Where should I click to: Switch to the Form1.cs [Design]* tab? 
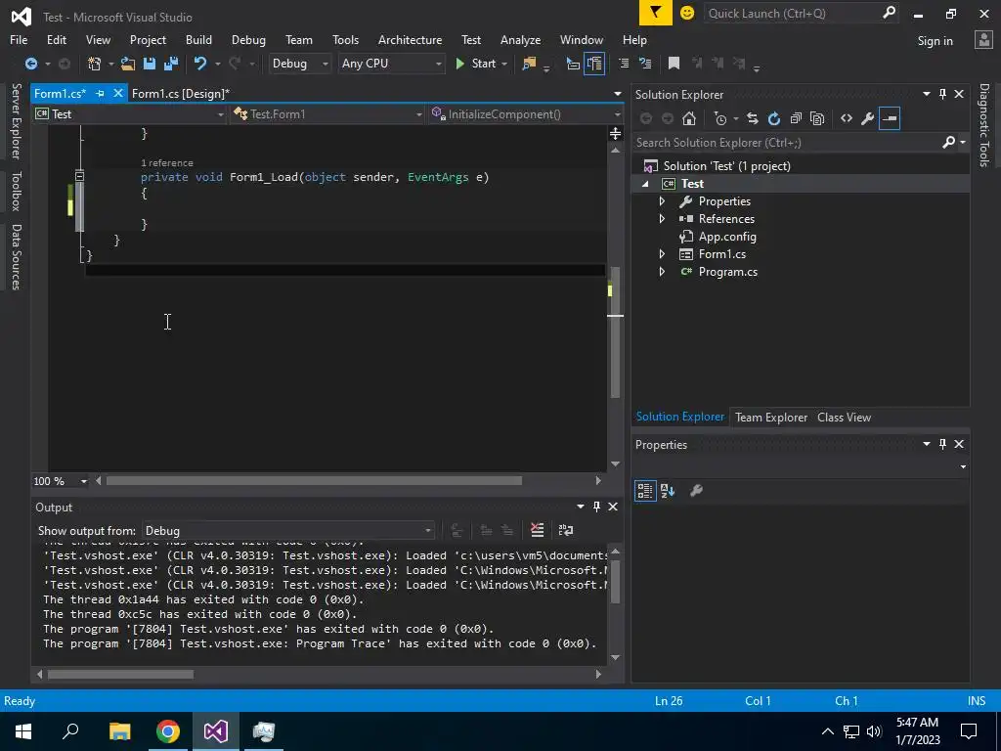[181, 93]
